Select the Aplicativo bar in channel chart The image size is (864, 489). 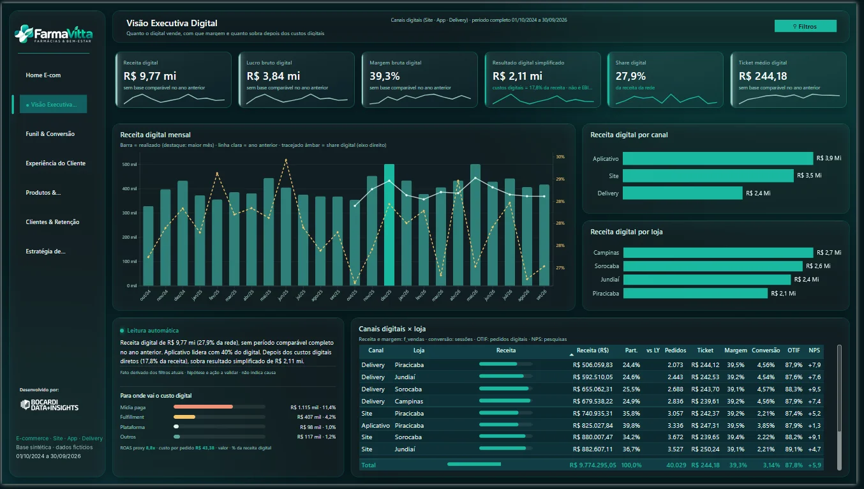(x=718, y=158)
